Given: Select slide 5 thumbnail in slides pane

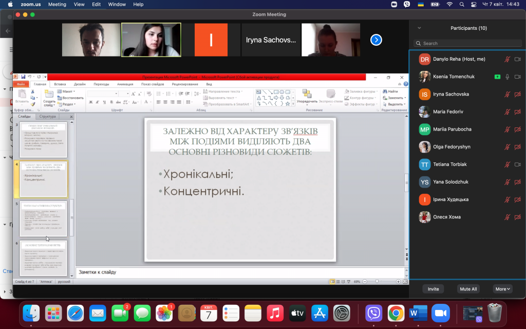Looking at the screenshot, I should [43, 218].
